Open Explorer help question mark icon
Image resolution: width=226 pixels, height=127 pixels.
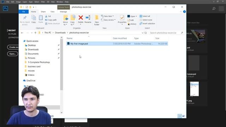coord(184,12)
